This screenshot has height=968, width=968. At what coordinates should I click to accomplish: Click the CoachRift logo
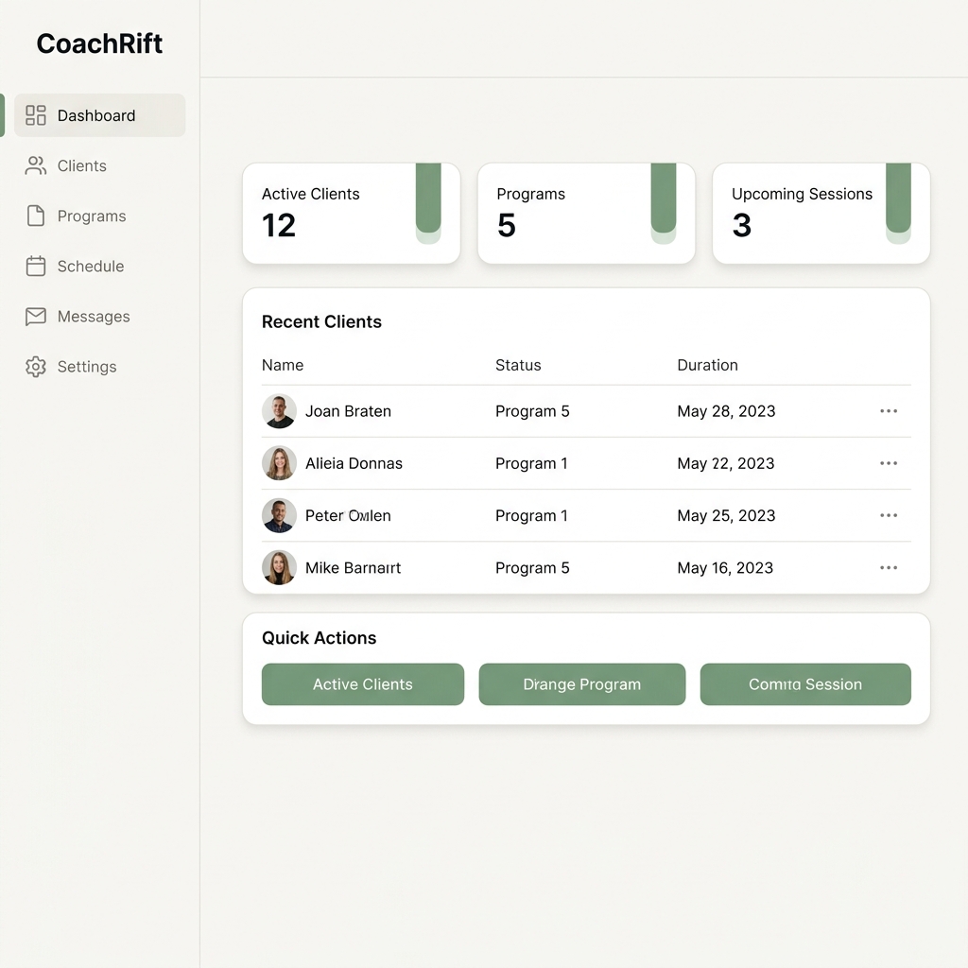[99, 43]
